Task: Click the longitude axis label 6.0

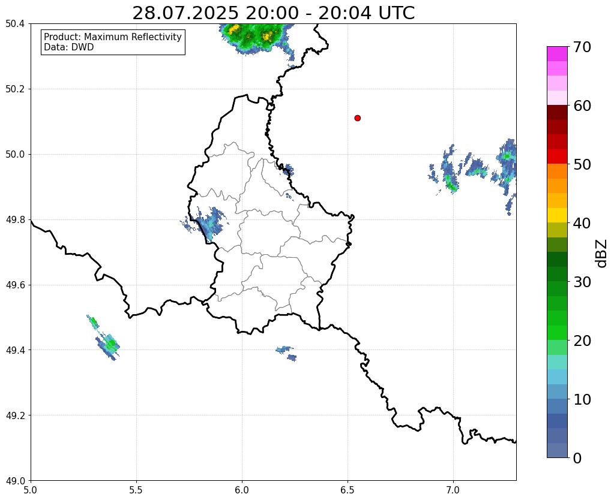Action: click(x=242, y=490)
